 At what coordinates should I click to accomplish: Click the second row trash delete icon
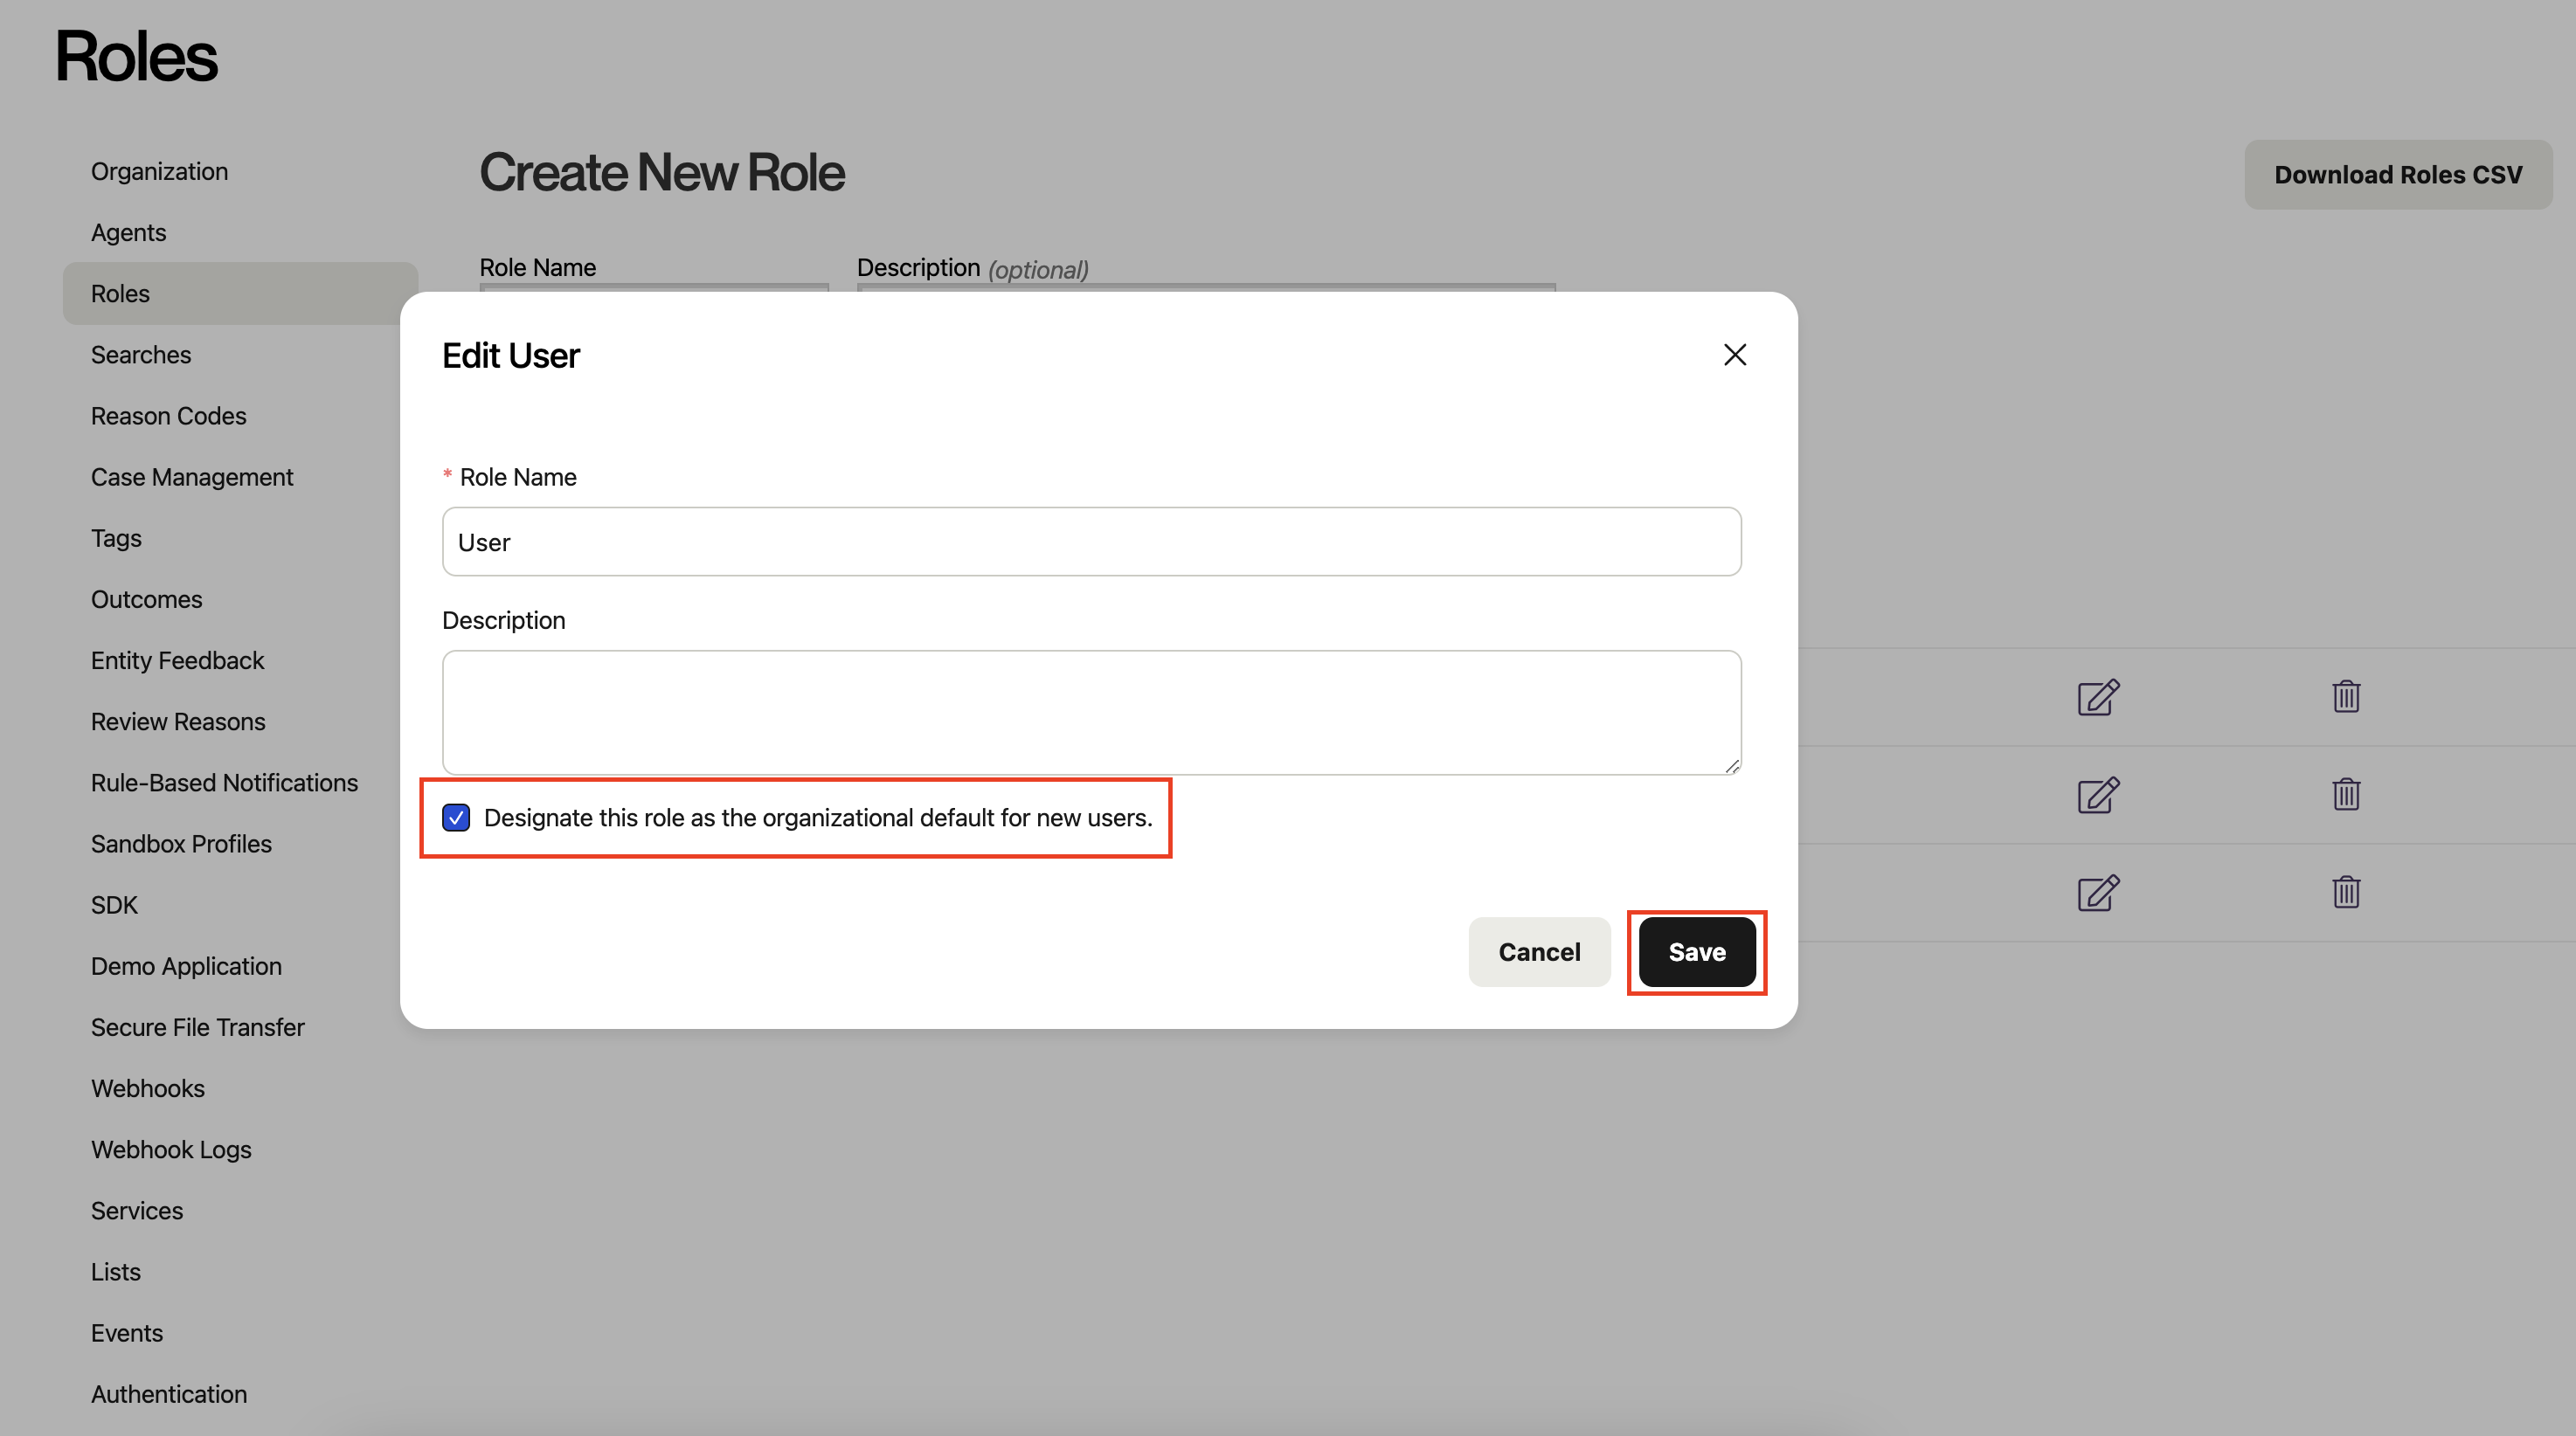point(2345,795)
